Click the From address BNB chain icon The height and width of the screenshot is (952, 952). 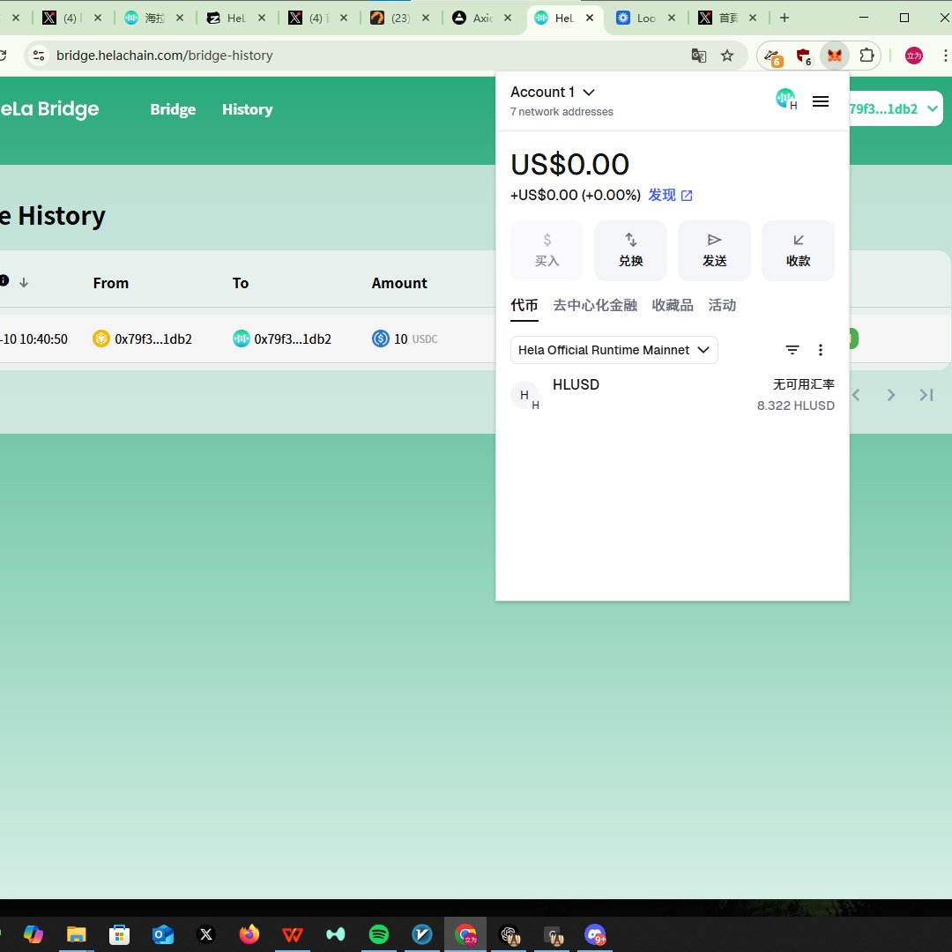pyautogui.click(x=100, y=338)
